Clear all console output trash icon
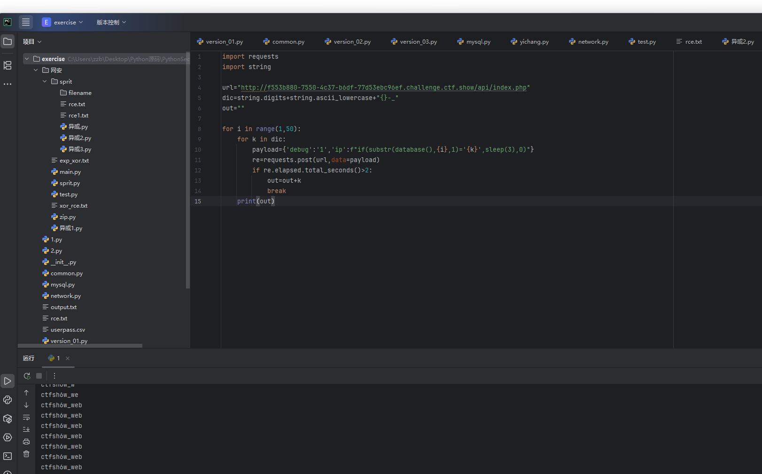The image size is (762, 474). pyautogui.click(x=26, y=454)
